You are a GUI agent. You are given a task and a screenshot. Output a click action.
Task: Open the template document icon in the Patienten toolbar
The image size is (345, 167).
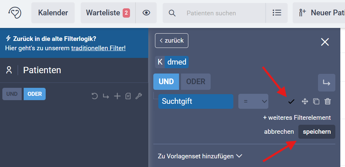(128, 96)
